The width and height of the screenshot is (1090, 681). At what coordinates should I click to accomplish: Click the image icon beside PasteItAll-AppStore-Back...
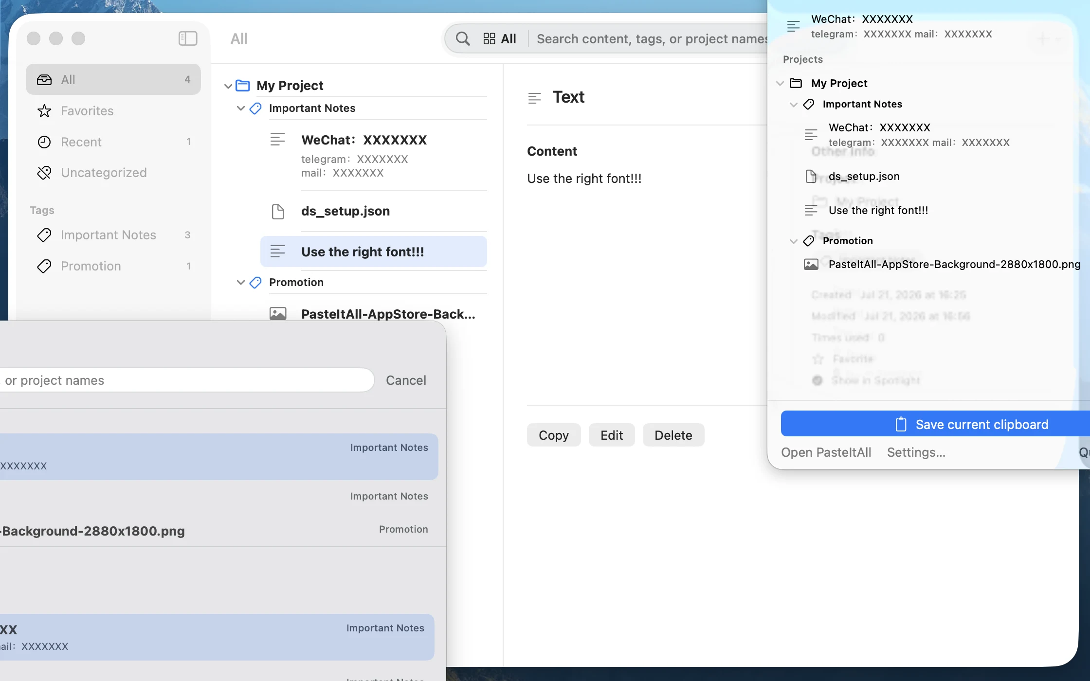[278, 314]
